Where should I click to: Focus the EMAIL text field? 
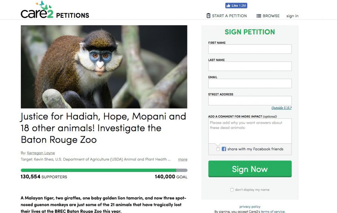click(x=250, y=83)
